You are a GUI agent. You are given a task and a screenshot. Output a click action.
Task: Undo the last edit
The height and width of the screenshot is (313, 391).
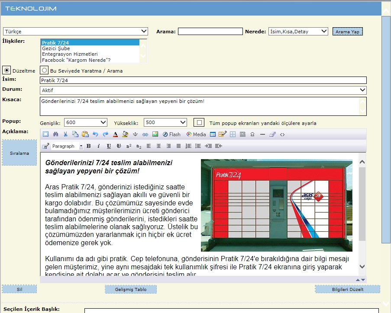pyautogui.click(x=95, y=134)
